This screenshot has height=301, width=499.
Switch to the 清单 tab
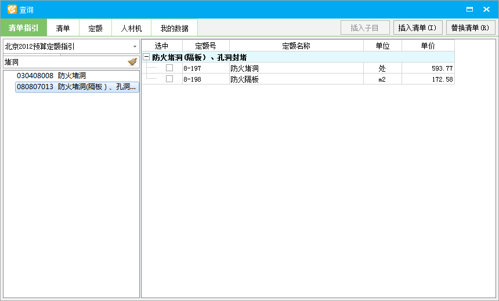[63, 28]
